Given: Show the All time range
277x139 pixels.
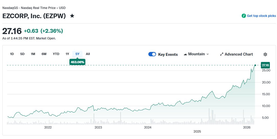Looking at the screenshot, I should click(88, 54).
